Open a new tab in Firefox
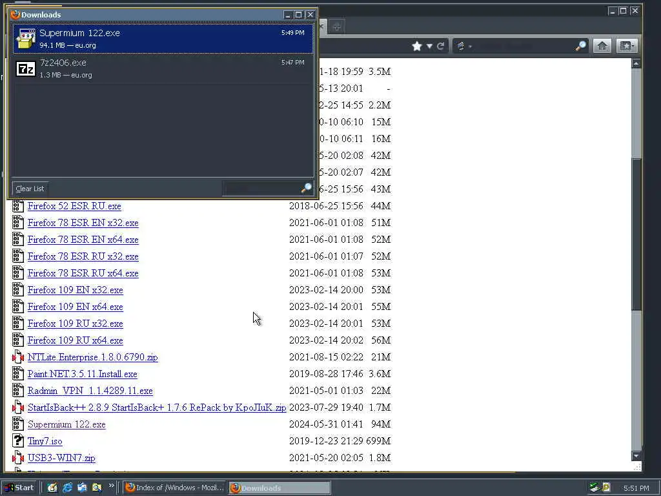This screenshot has width=661, height=496. point(336,27)
